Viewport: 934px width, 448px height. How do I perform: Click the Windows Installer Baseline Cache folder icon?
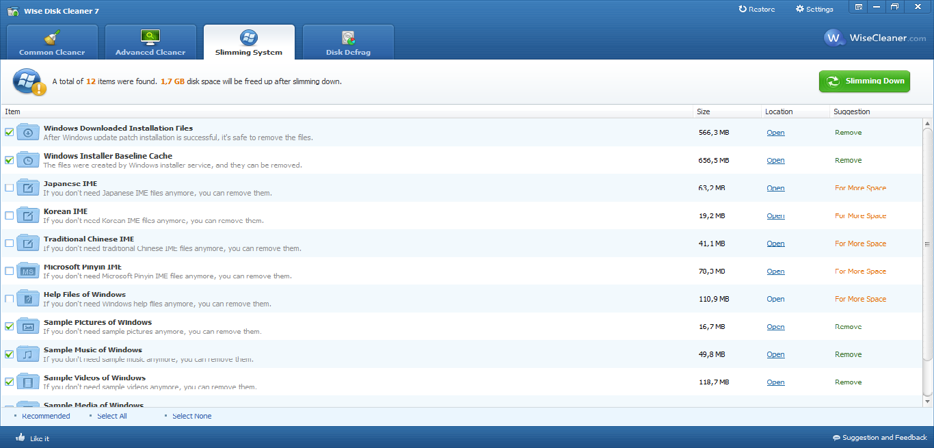point(28,160)
